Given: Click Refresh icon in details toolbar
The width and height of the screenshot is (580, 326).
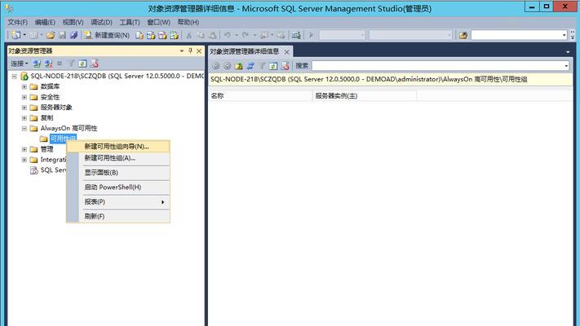Looking at the screenshot, I should (273, 66).
